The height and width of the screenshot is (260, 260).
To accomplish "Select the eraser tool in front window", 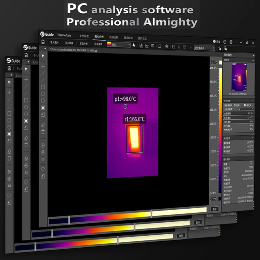I will (x=43, y=125).
